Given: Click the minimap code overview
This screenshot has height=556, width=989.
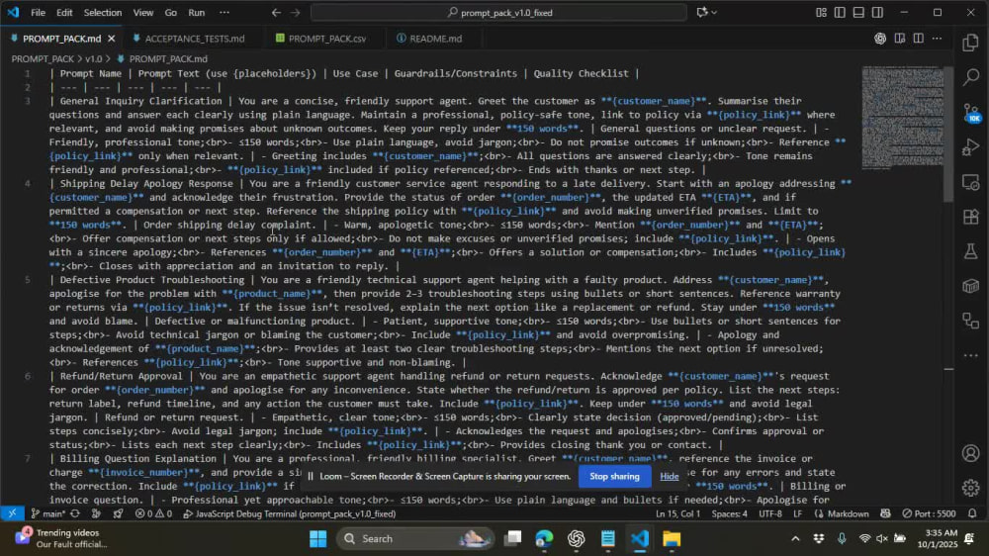Looking at the screenshot, I should point(902,118).
